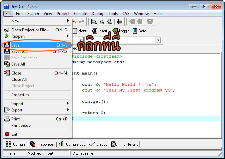Click the Open Project folder icon
This screenshot has width=225, height=159.
(7, 30)
